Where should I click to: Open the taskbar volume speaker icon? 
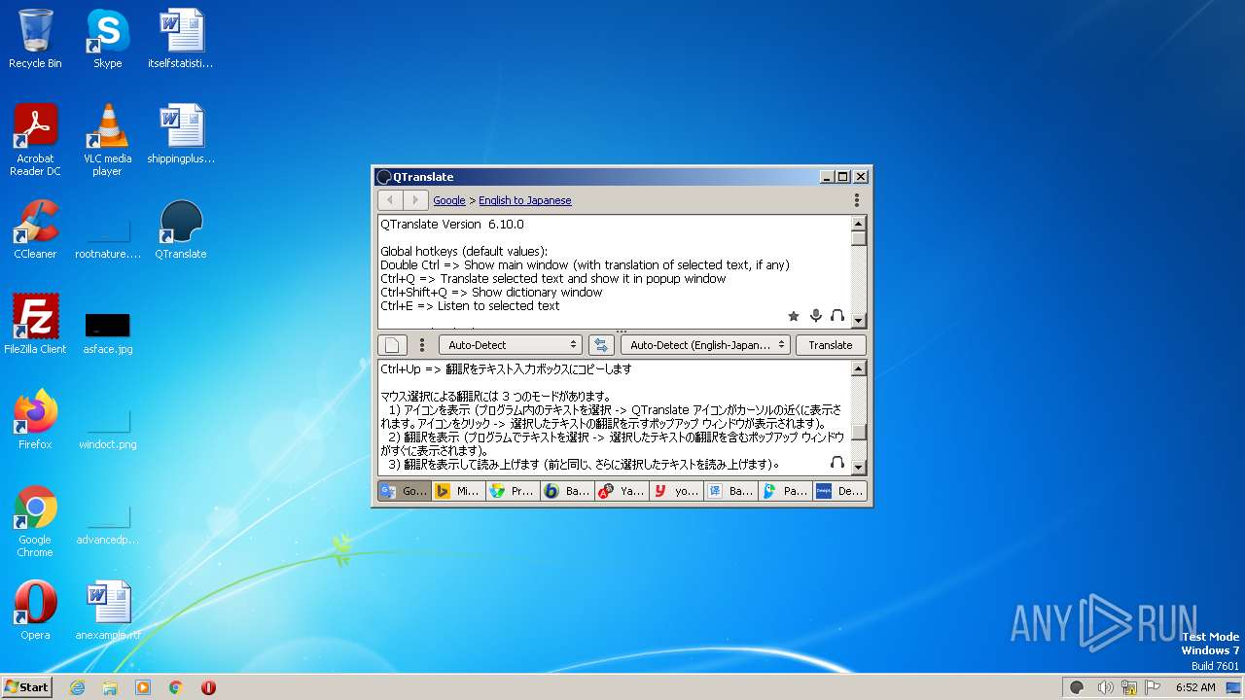1104,687
